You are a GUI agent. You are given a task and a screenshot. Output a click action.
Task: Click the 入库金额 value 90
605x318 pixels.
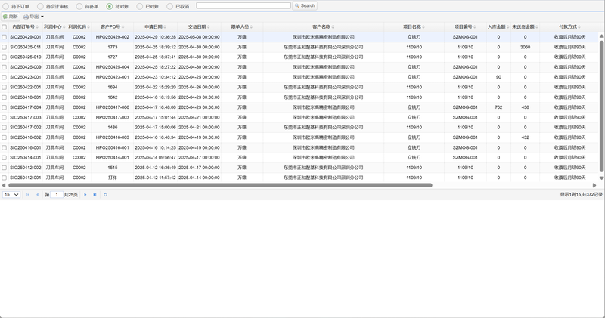pos(498,77)
